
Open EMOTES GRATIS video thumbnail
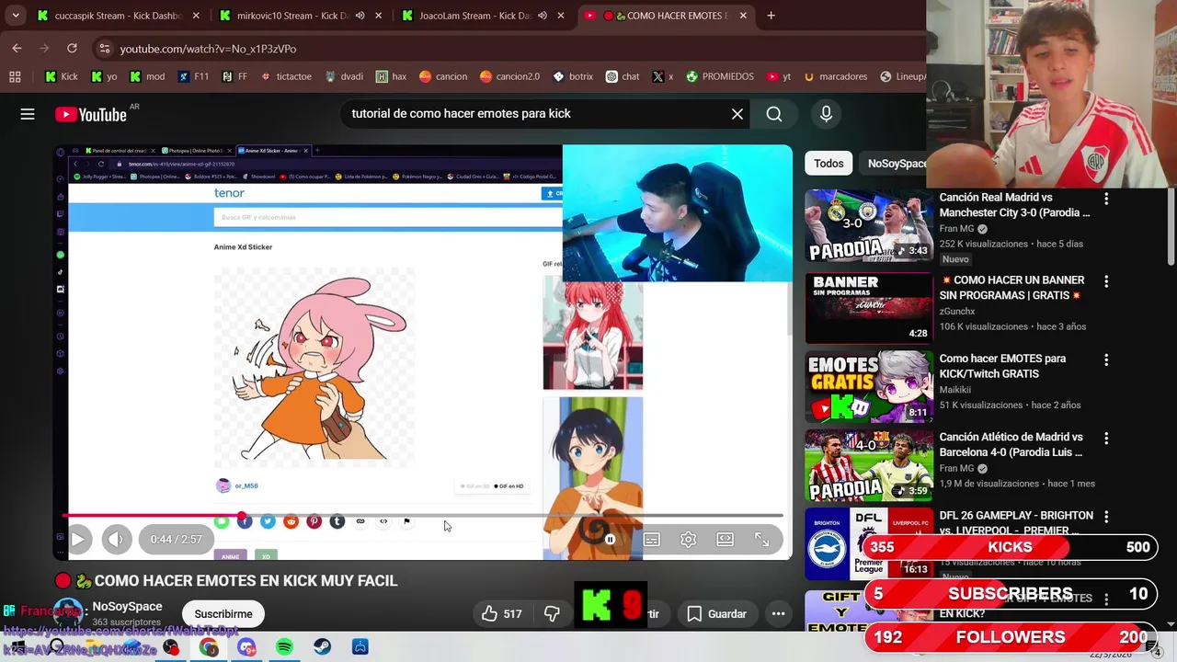coord(869,386)
